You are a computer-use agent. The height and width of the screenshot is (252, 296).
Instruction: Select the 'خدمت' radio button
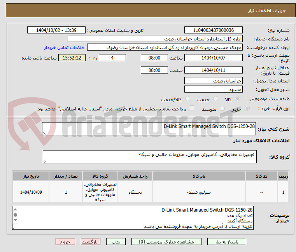point(215,99)
